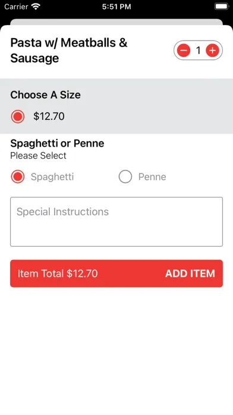Choose the Spaghetti radio button
Viewport: 233px width, 415px height.
[18, 177]
